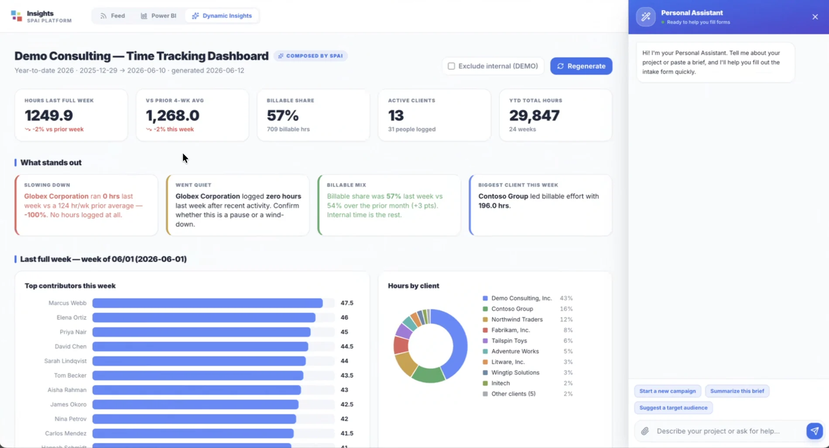The image size is (829, 448).
Task: Click the Composed by SPAI badge
Action: pos(311,56)
